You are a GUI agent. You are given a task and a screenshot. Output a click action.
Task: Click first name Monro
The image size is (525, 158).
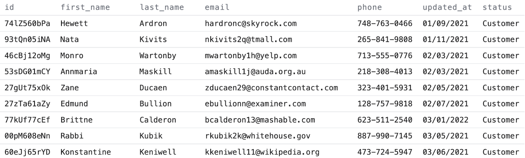click(x=72, y=55)
